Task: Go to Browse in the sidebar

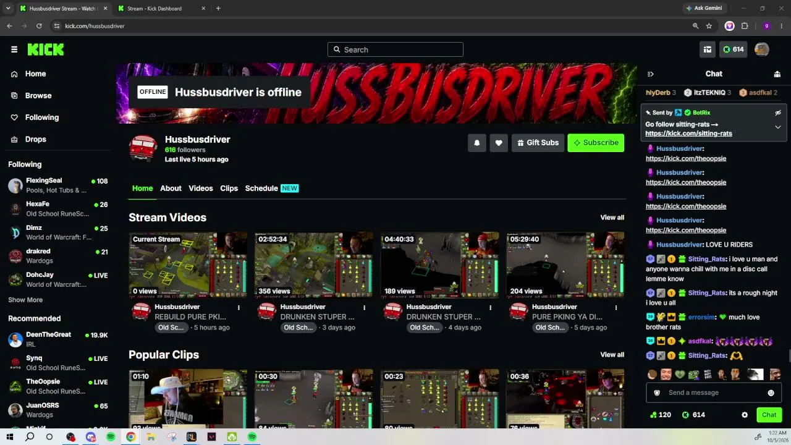Action: tap(38, 96)
